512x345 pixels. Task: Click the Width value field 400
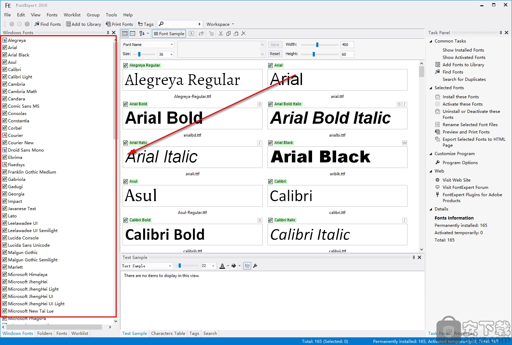coord(347,45)
